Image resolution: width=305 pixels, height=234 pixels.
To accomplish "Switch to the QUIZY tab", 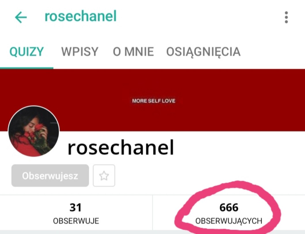I will (26, 52).
